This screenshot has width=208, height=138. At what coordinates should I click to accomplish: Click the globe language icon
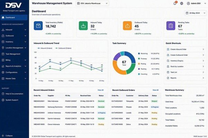(x=182, y=3)
